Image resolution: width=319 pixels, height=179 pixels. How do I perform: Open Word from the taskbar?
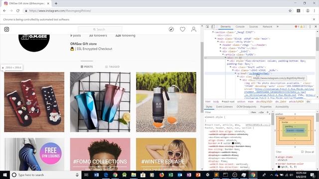click(96, 175)
